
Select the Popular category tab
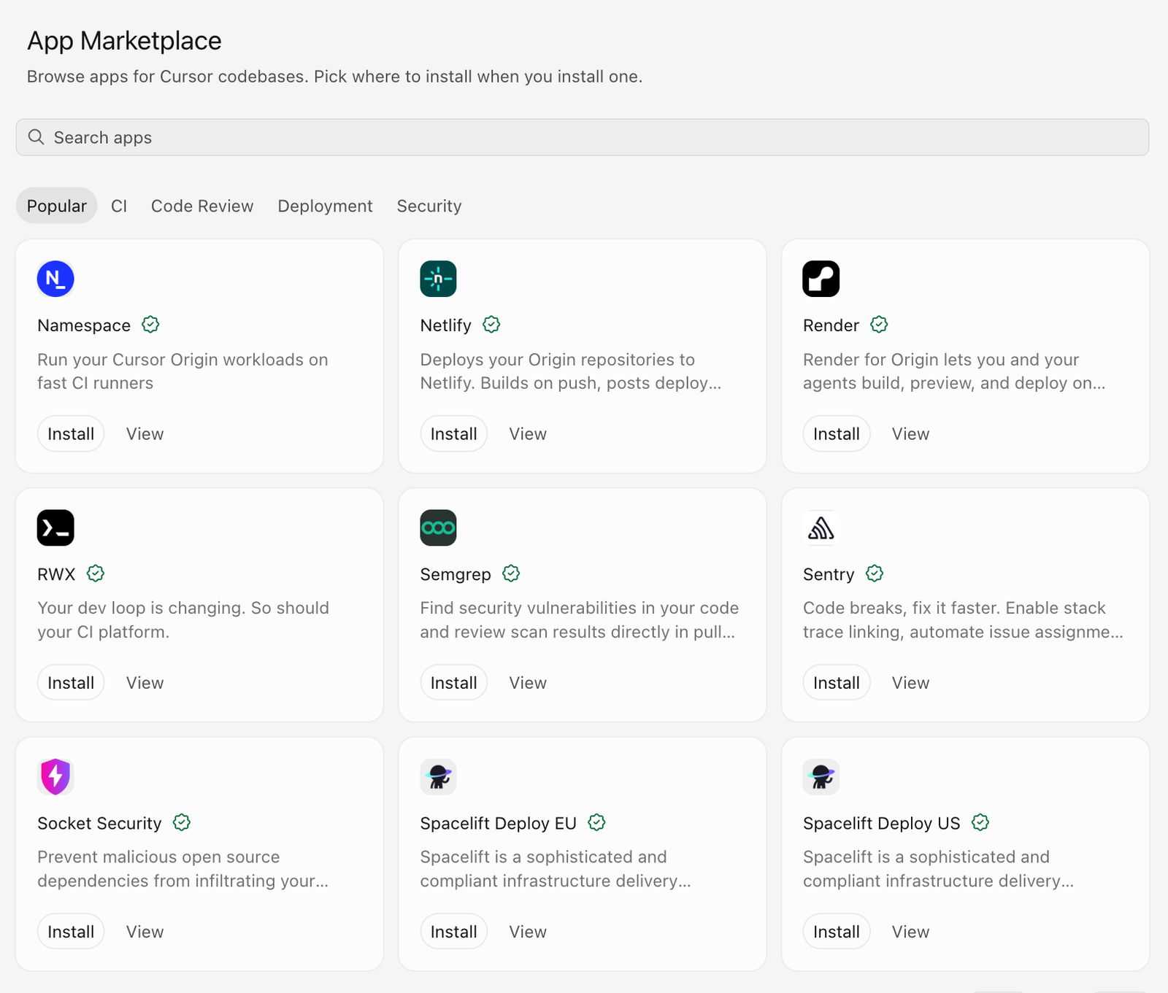pyautogui.click(x=56, y=206)
